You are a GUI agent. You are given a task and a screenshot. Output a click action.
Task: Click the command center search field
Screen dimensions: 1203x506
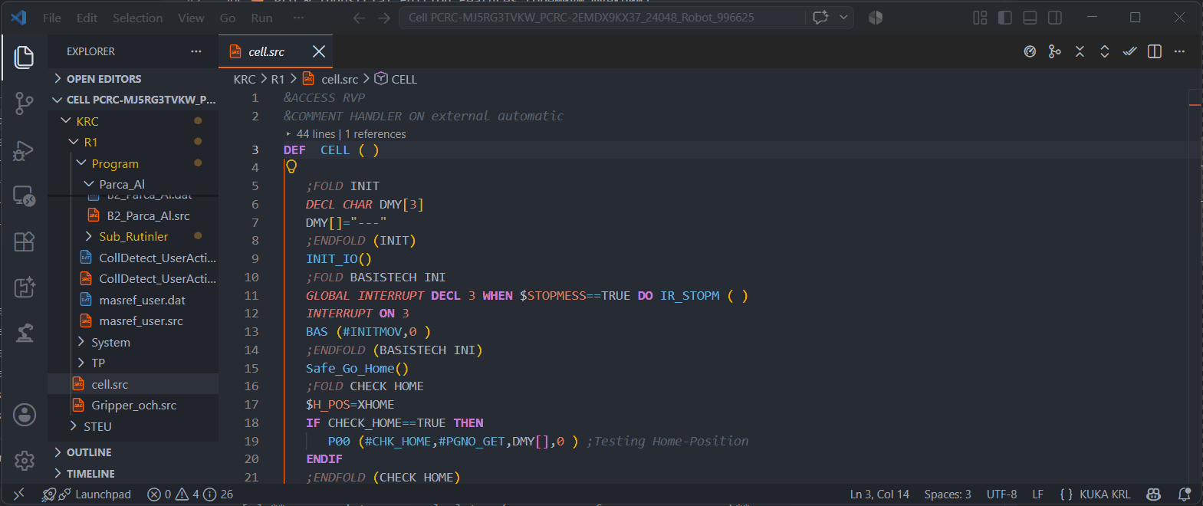tap(602, 18)
